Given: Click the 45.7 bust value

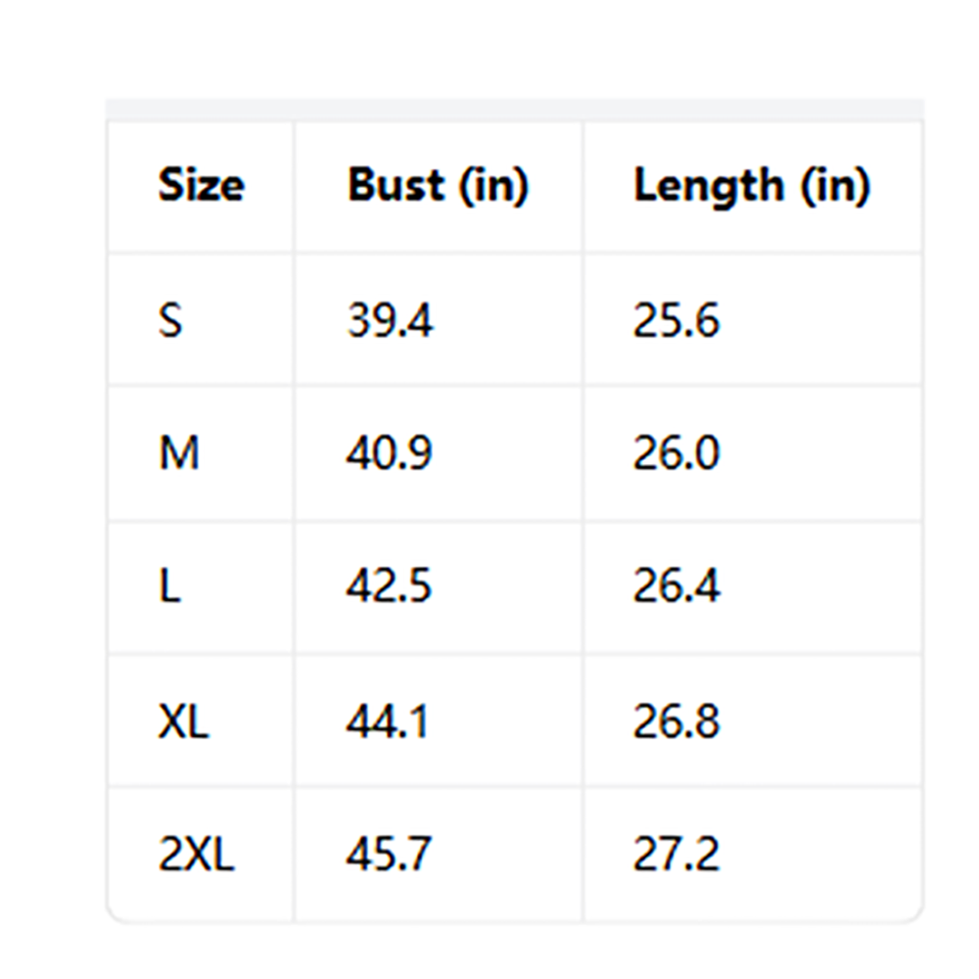Looking at the screenshot, I should [x=389, y=854].
